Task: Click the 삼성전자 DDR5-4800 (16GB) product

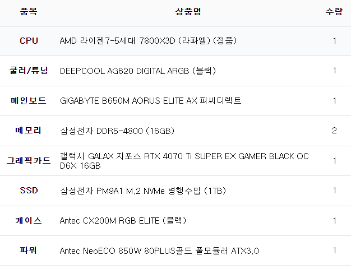Action: click(117, 131)
